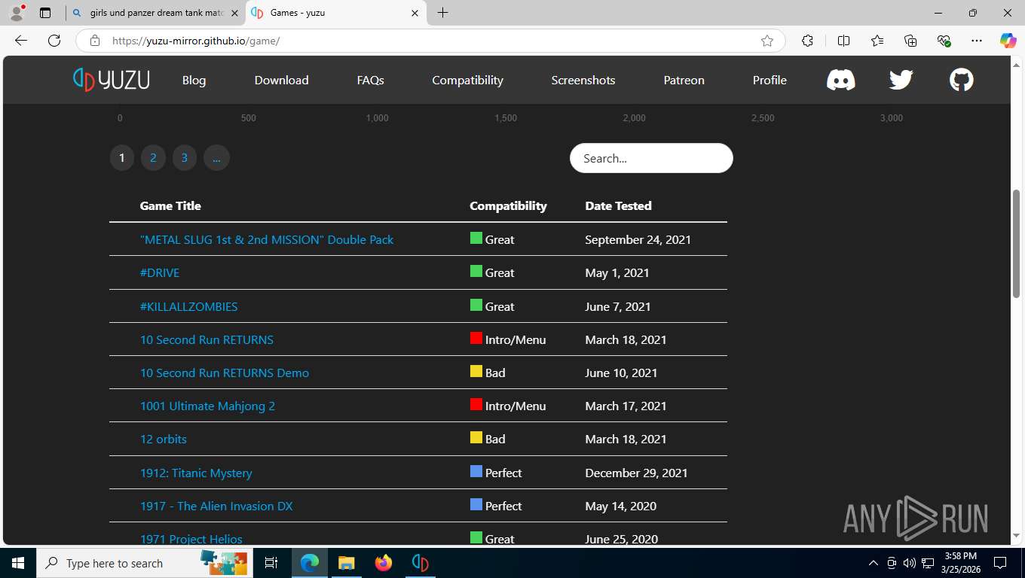Open browser essentials heart icon

[x=944, y=41]
